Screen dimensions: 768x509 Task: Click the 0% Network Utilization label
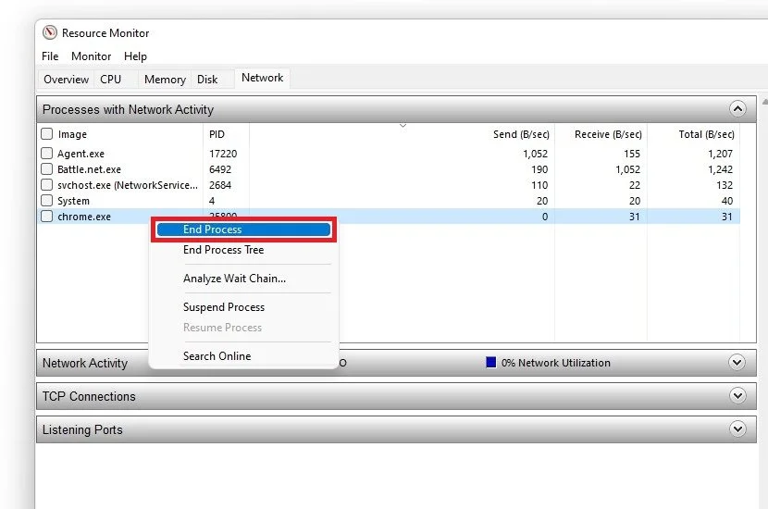click(556, 363)
